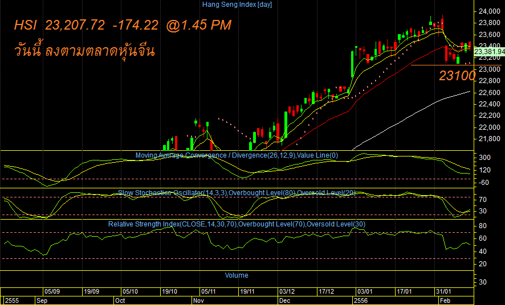This screenshot has height=305, width=505.
Task: Select the 05/09 date marker
Action: 52,292
